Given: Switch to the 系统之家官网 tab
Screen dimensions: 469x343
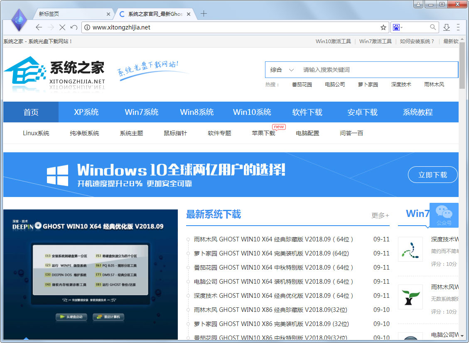Looking at the screenshot, I should click(155, 14).
